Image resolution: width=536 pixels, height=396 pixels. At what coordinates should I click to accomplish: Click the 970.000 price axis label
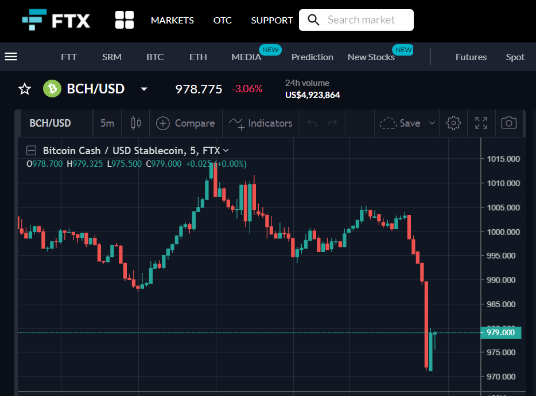pyautogui.click(x=501, y=377)
